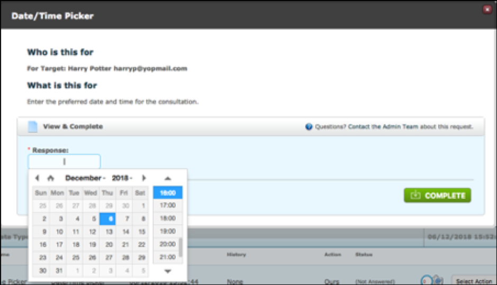497x285 pixels.
Task: Select December 11 in the calendar
Action: click(75, 232)
